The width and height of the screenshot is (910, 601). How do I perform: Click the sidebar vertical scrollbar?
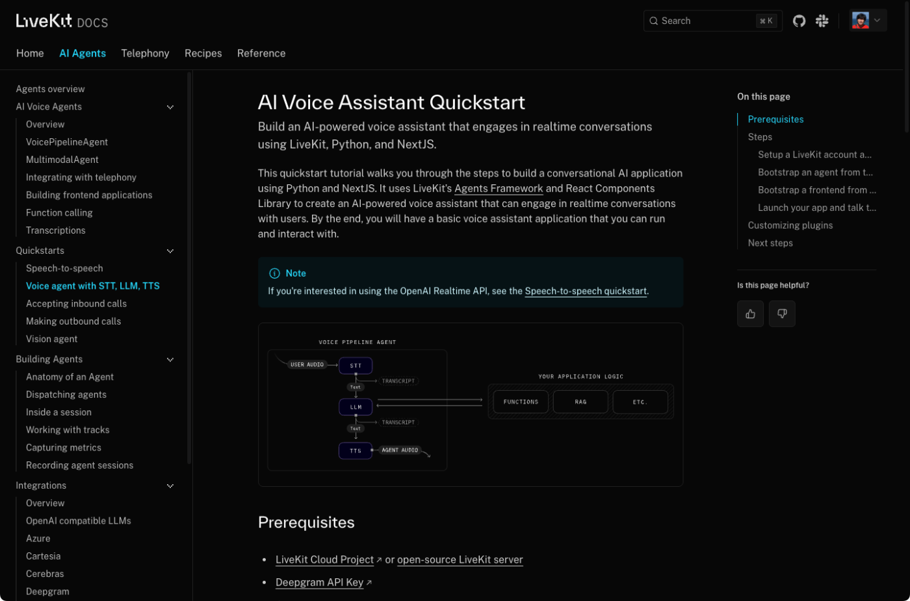click(x=189, y=267)
